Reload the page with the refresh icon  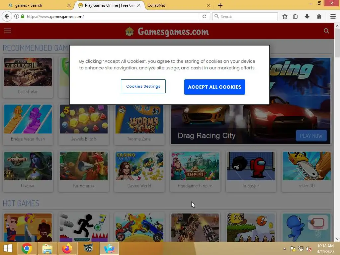(204, 17)
